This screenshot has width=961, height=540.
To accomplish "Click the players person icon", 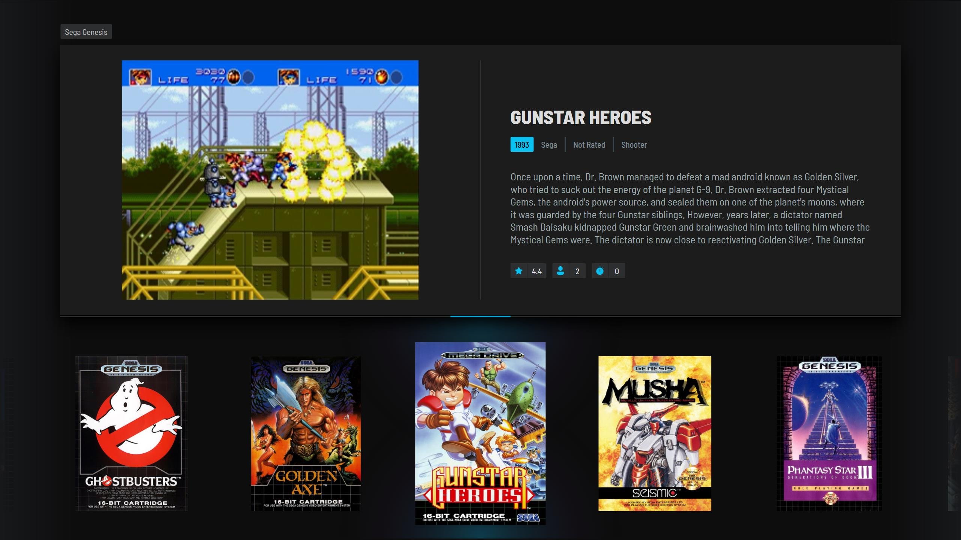I will 560,271.
